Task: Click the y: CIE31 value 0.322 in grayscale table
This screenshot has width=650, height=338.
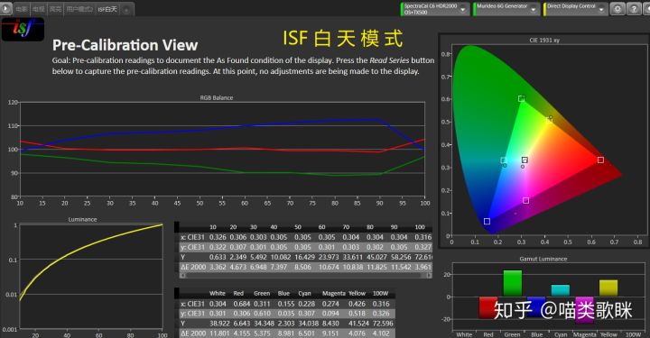Action: point(218,247)
